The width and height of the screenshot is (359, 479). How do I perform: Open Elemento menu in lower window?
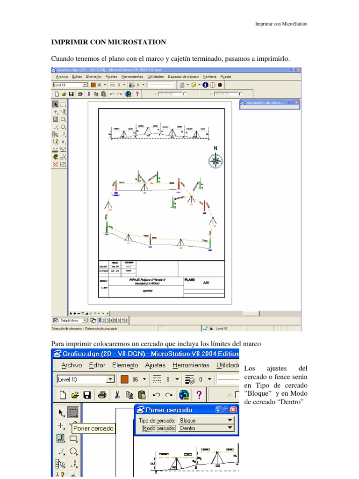point(125,365)
